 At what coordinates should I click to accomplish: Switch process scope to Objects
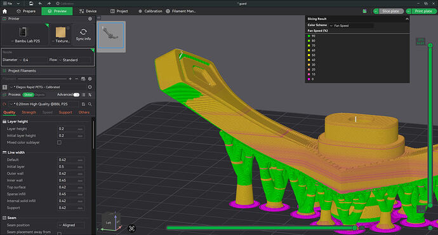coord(39,95)
